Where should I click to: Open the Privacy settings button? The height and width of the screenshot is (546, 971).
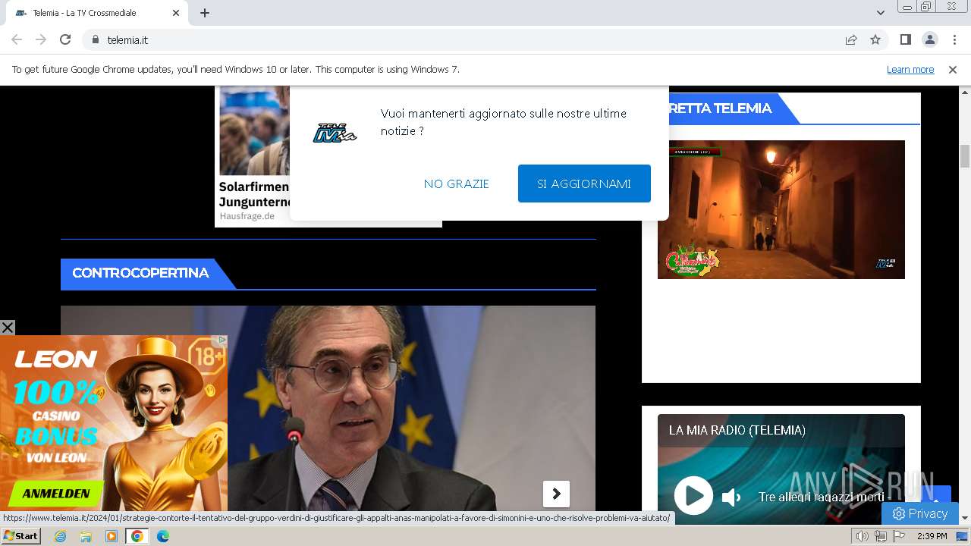coord(920,513)
